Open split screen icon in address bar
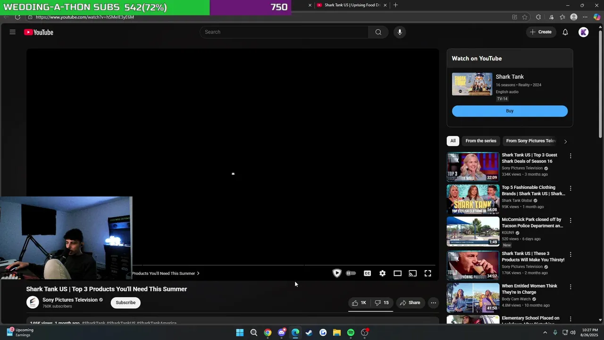Image resolution: width=604 pixels, height=340 pixels. (514, 17)
